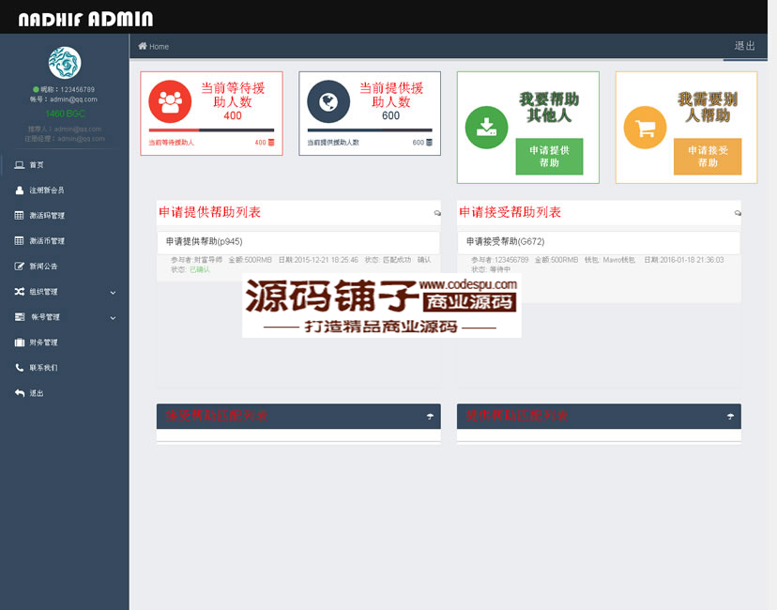Click the orange 申请接受帮助 button
The height and width of the screenshot is (610, 777).
(x=708, y=157)
